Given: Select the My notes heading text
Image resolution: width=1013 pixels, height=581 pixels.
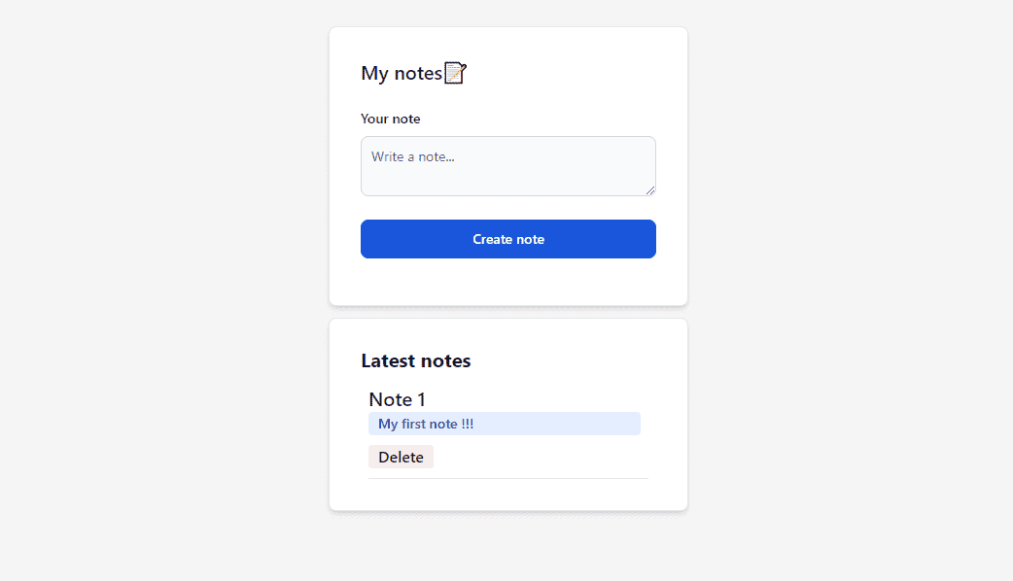Looking at the screenshot, I should coord(402,73).
